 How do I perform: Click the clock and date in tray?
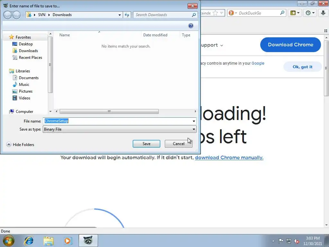[313, 241]
